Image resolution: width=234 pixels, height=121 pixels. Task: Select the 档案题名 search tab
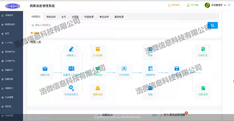click(36, 17)
